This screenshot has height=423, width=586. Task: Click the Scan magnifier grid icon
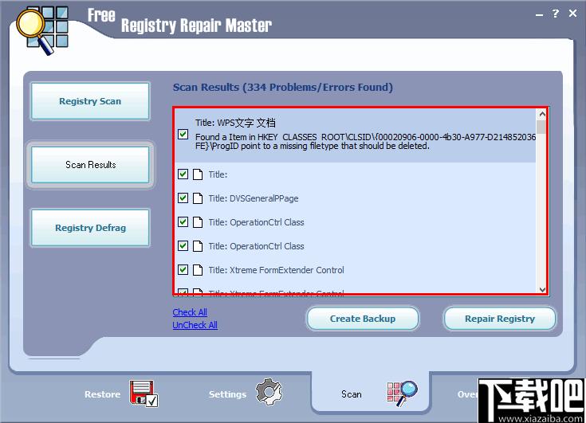tap(402, 394)
